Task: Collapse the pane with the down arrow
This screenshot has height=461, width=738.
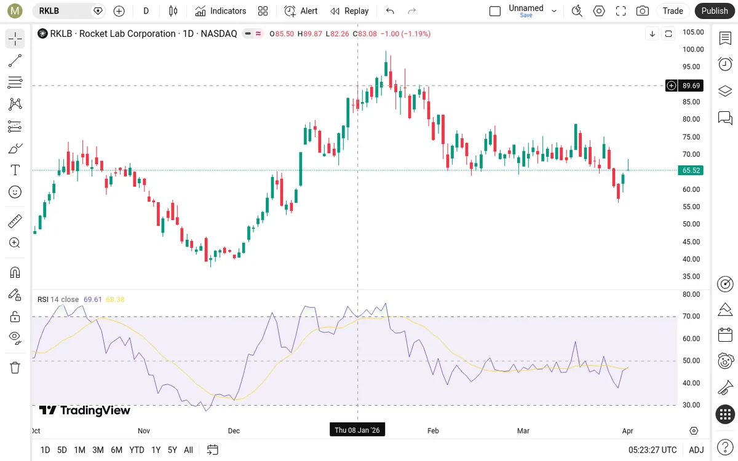Action: 652,34
